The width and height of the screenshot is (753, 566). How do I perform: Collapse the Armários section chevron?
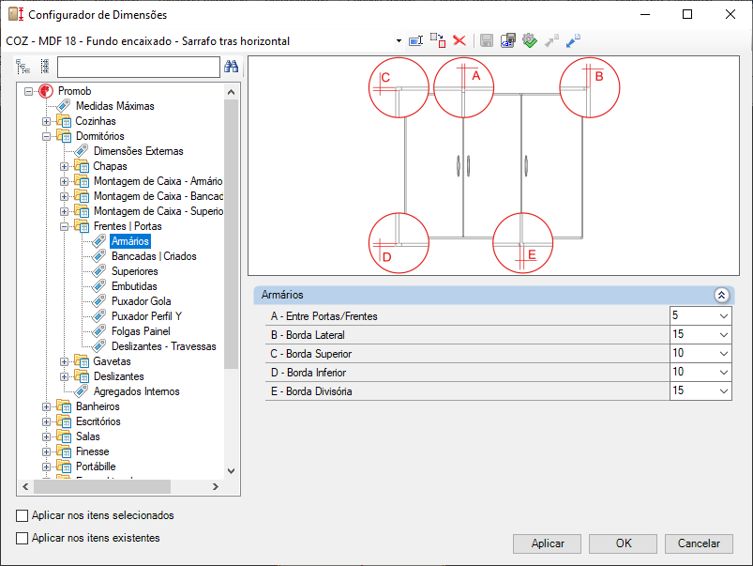point(721,295)
